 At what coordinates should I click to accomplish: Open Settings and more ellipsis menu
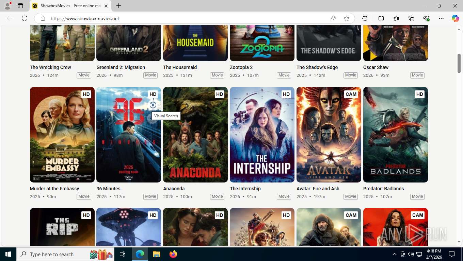441,18
